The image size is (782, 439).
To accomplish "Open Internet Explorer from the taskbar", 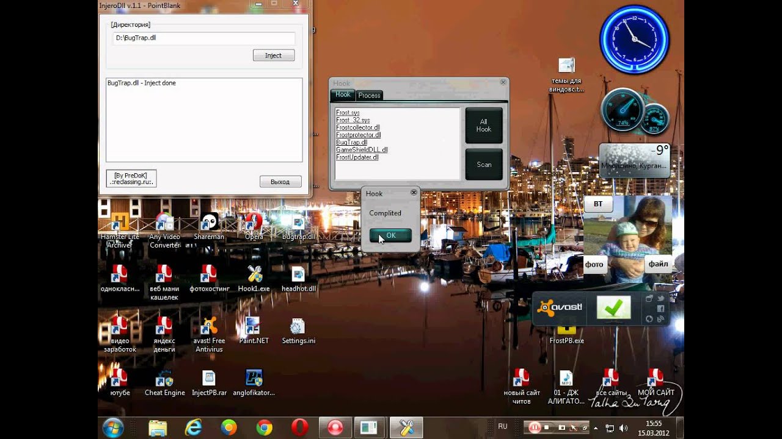I will 193,428.
